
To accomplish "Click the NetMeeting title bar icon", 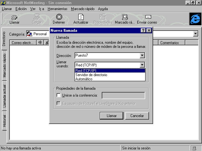I will click(x=3, y=3).
